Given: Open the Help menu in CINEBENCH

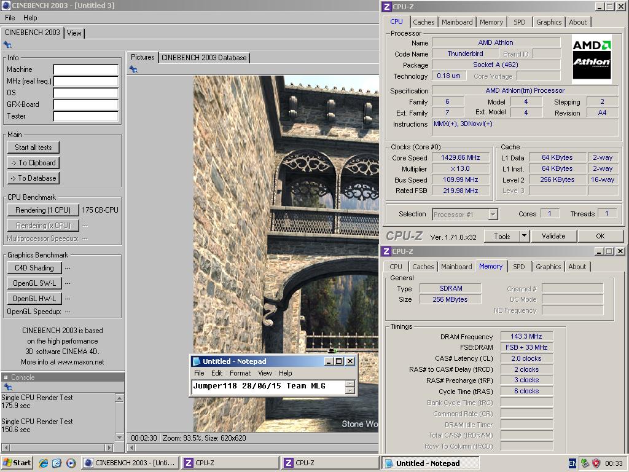Looking at the screenshot, I should (x=30, y=18).
